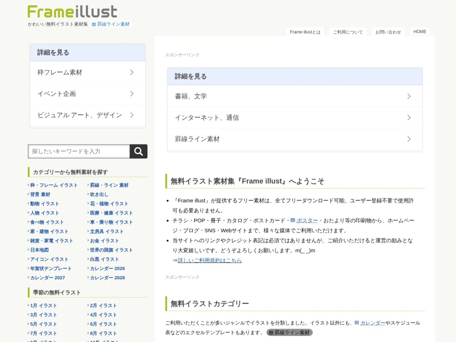This screenshot has width=456, height=342.
Task: Expand the 枠フレーム素材 chevron
Action: [x=132, y=72]
